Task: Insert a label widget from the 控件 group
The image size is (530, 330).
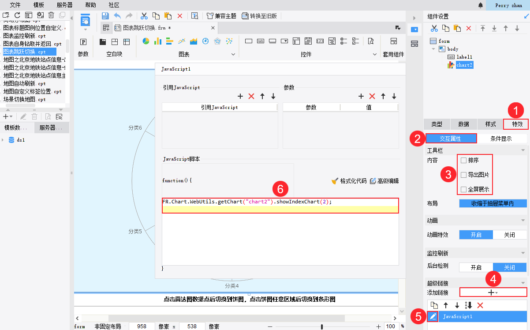Action: [x=261, y=41]
